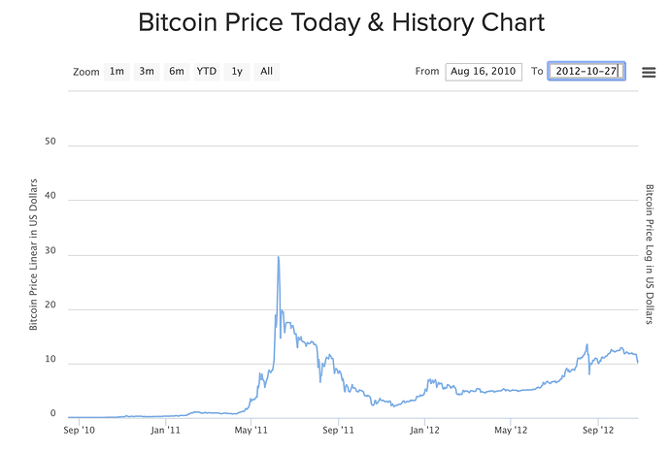Screen dimensions: 670x451
Task: Set zoom range to 1m
Action: click(117, 71)
